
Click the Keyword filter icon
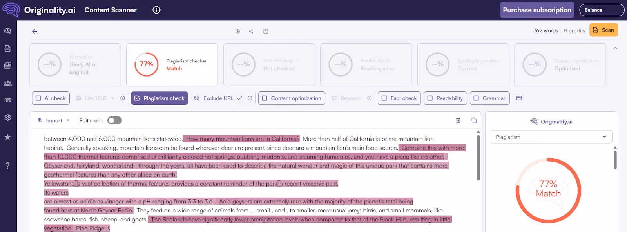pos(334,98)
